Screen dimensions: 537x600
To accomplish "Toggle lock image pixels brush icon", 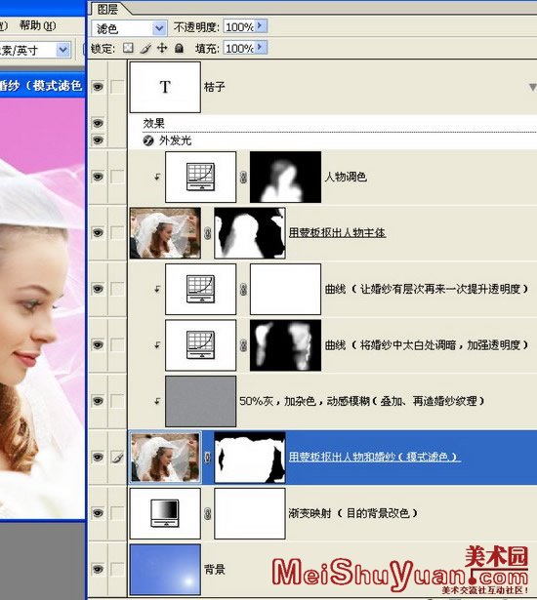I will coord(145,48).
